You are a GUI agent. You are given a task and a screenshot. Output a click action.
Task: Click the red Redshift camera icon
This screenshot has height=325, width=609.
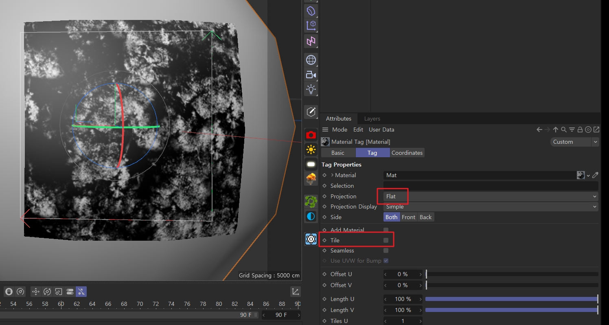[311, 135]
